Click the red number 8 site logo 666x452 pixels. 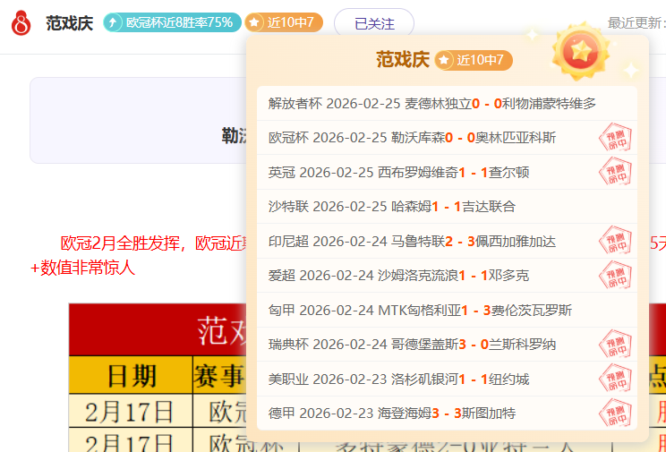point(21,23)
